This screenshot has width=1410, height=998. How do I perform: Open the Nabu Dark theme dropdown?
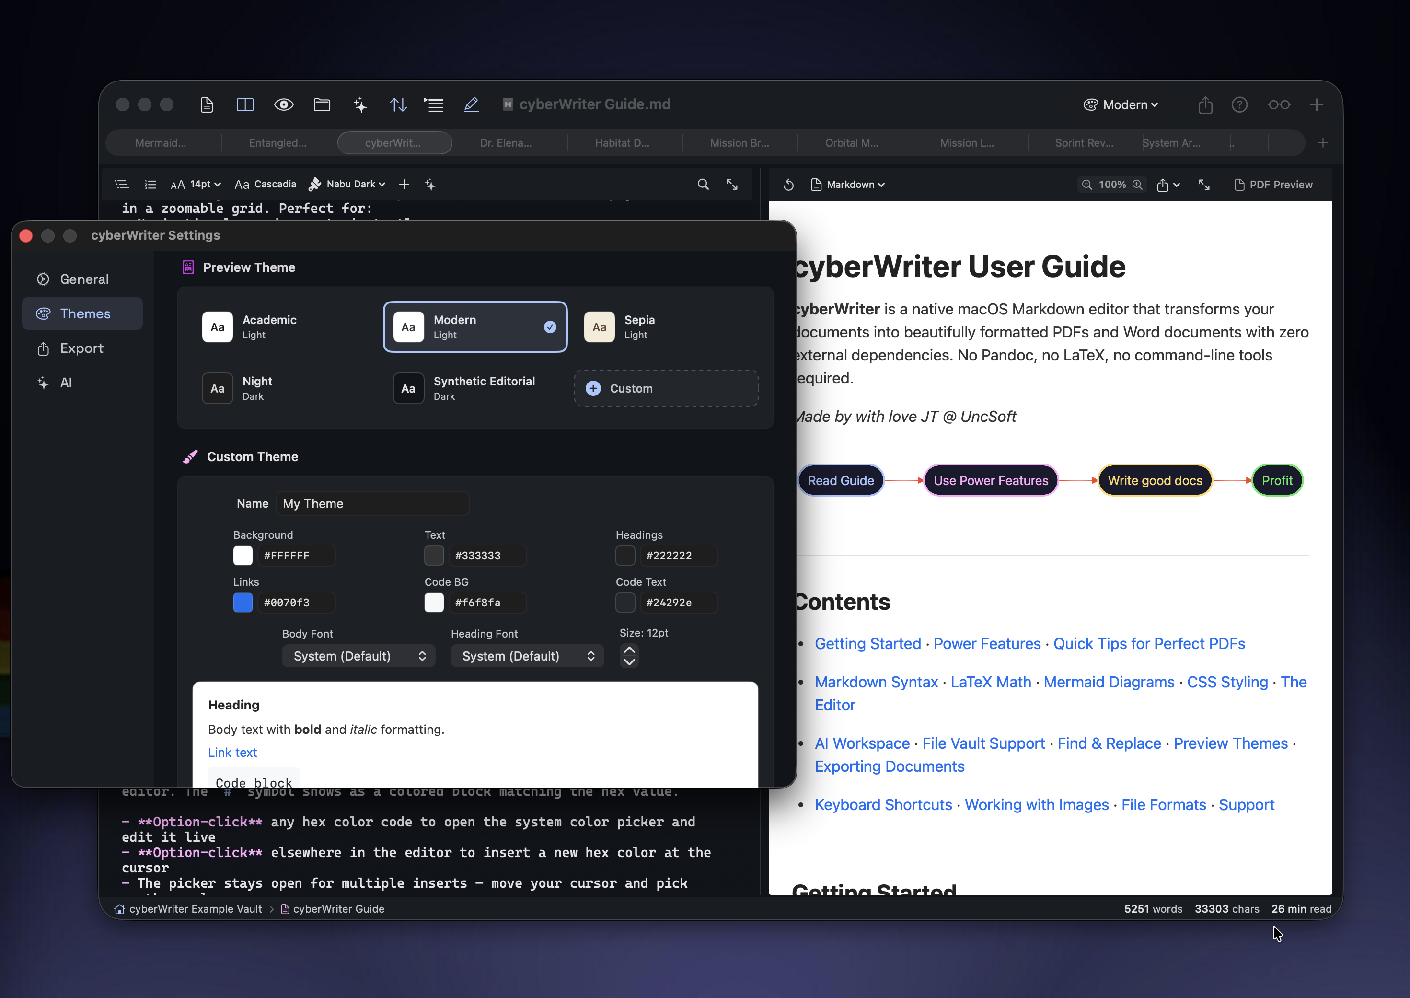347,184
